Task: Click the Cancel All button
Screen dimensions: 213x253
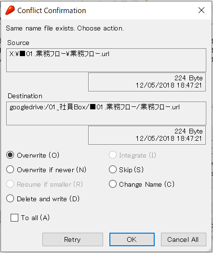Action: coord(184,239)
